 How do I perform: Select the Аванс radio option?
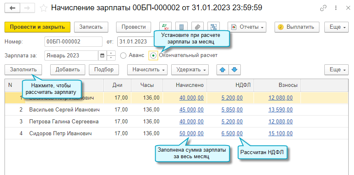click(123, 55)
